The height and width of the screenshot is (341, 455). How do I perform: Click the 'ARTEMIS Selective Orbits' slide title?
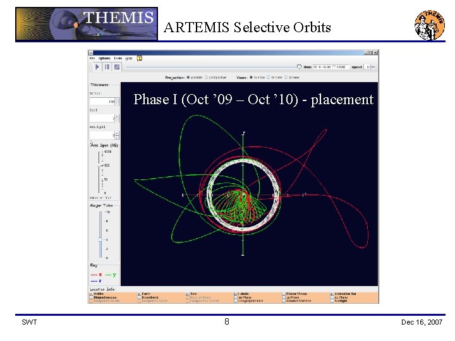point(247,27)
